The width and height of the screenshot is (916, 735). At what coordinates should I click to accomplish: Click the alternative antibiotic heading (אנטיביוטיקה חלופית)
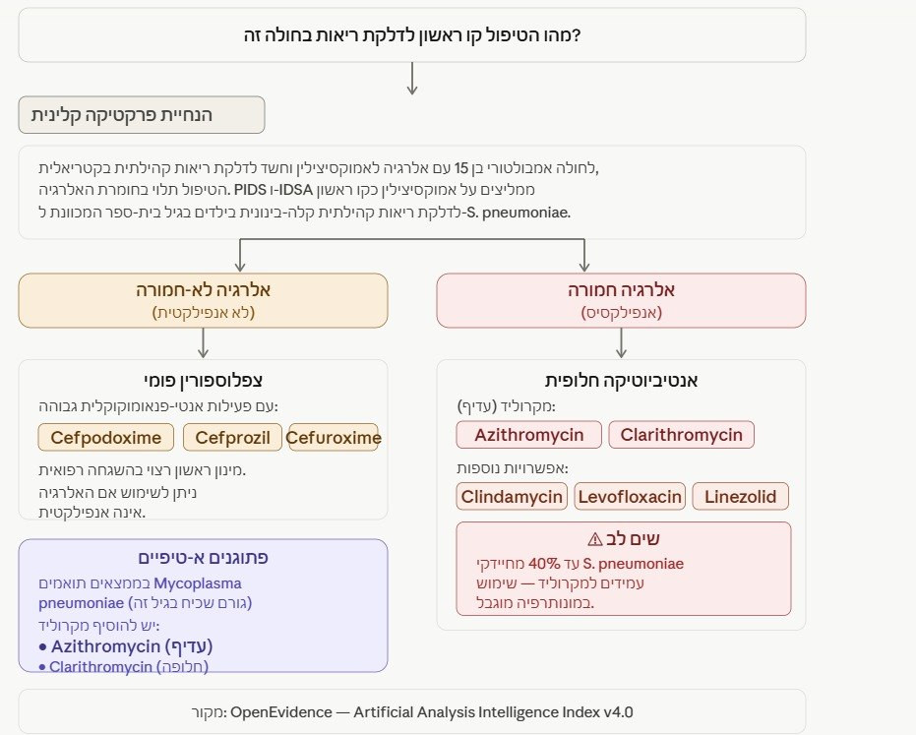tap(621, 381)
